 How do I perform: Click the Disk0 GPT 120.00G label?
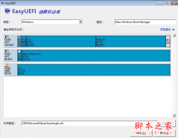[9, 42]
